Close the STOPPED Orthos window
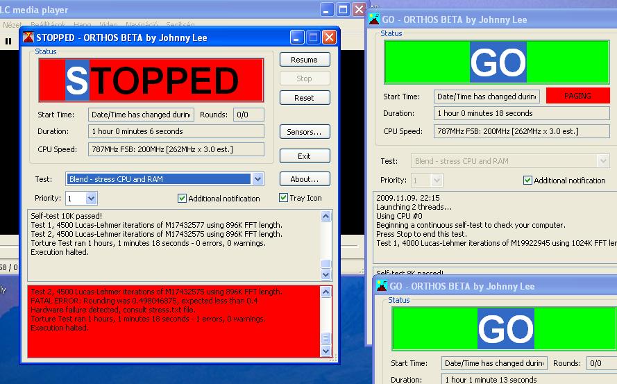Viewport: 617px width, 384px height. 329,37
